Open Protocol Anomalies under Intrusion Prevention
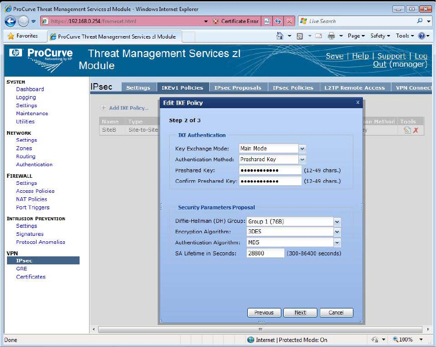Image resolution: width=436 pixels, height=347 pixels. [x=41, y=242]
